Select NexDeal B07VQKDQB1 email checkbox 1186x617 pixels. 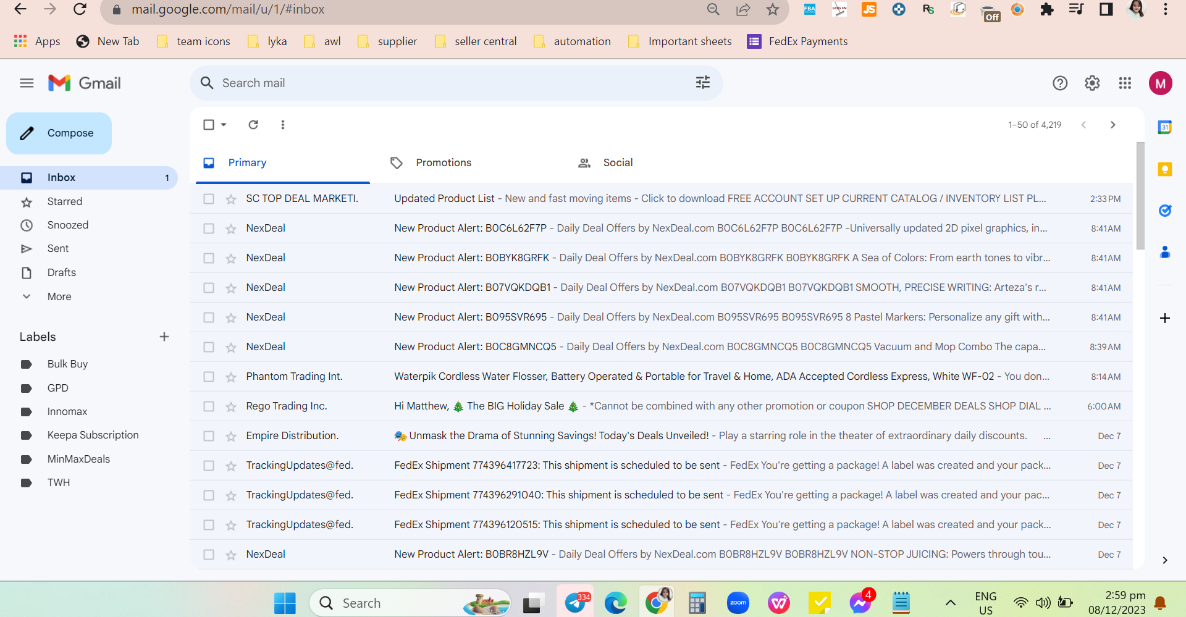coord(209,288)
